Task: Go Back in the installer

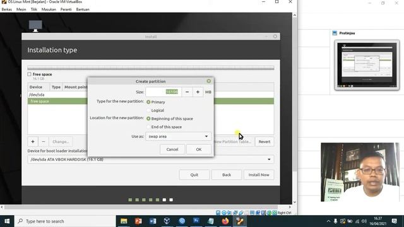Action: (x=227, y=175)
